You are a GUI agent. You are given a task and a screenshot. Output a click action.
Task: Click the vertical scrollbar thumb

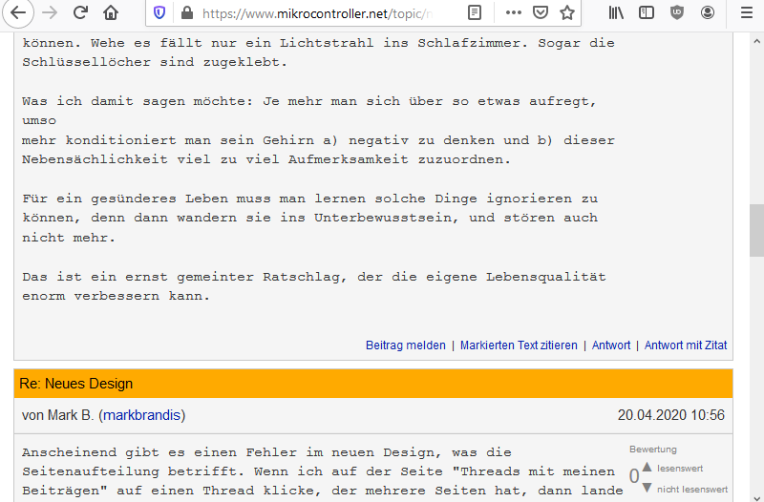click(x=756, y=230)
